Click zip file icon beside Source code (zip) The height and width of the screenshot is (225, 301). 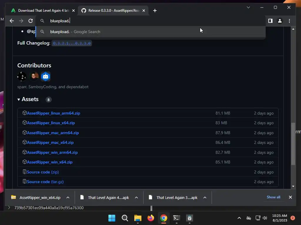click(x=25, y=172)
